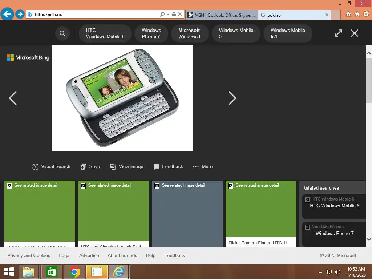The image size is (372, 279).
Task: Open the Windows Start button
Action: click(x=9, y=272)
